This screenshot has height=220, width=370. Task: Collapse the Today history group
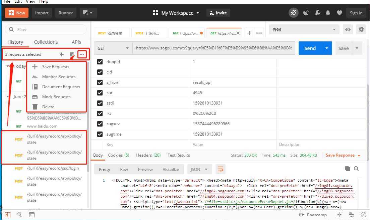click(x=8, y=66)
